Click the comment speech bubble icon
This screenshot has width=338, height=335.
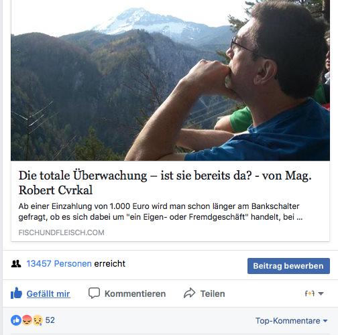pyautogui.click(x=94, y=293)
